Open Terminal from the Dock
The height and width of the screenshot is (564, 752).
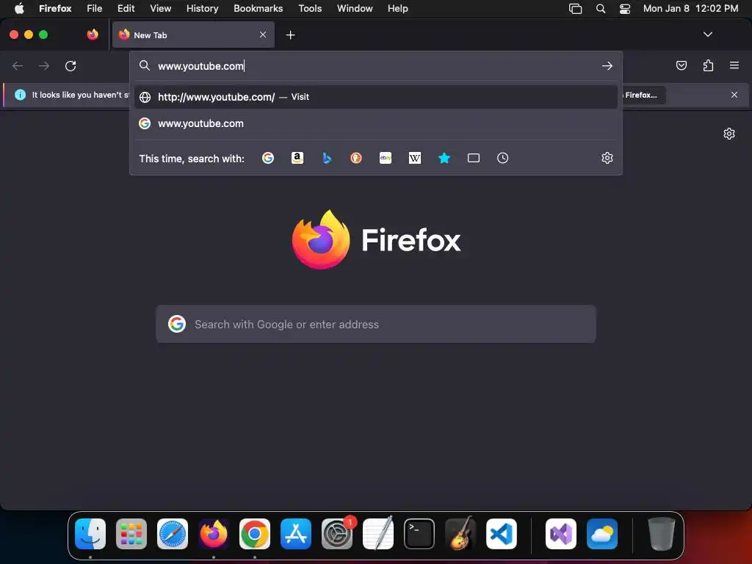pyautogui.click(x=419, y=534)
